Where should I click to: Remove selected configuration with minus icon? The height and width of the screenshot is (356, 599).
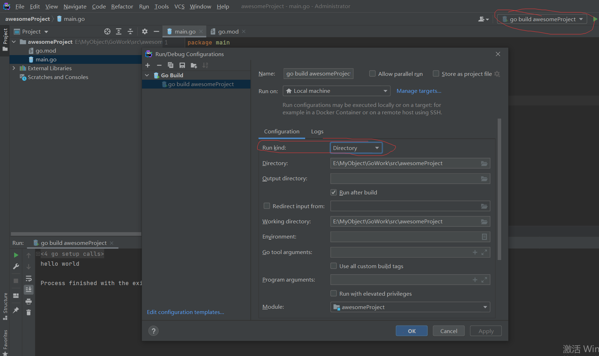(x=159, y=65)
